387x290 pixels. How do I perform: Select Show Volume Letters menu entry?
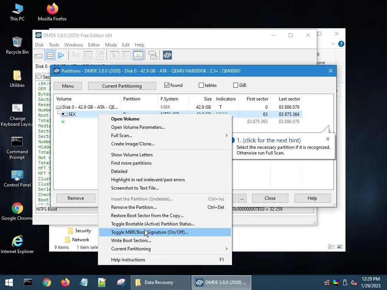(x=165, y=155)
